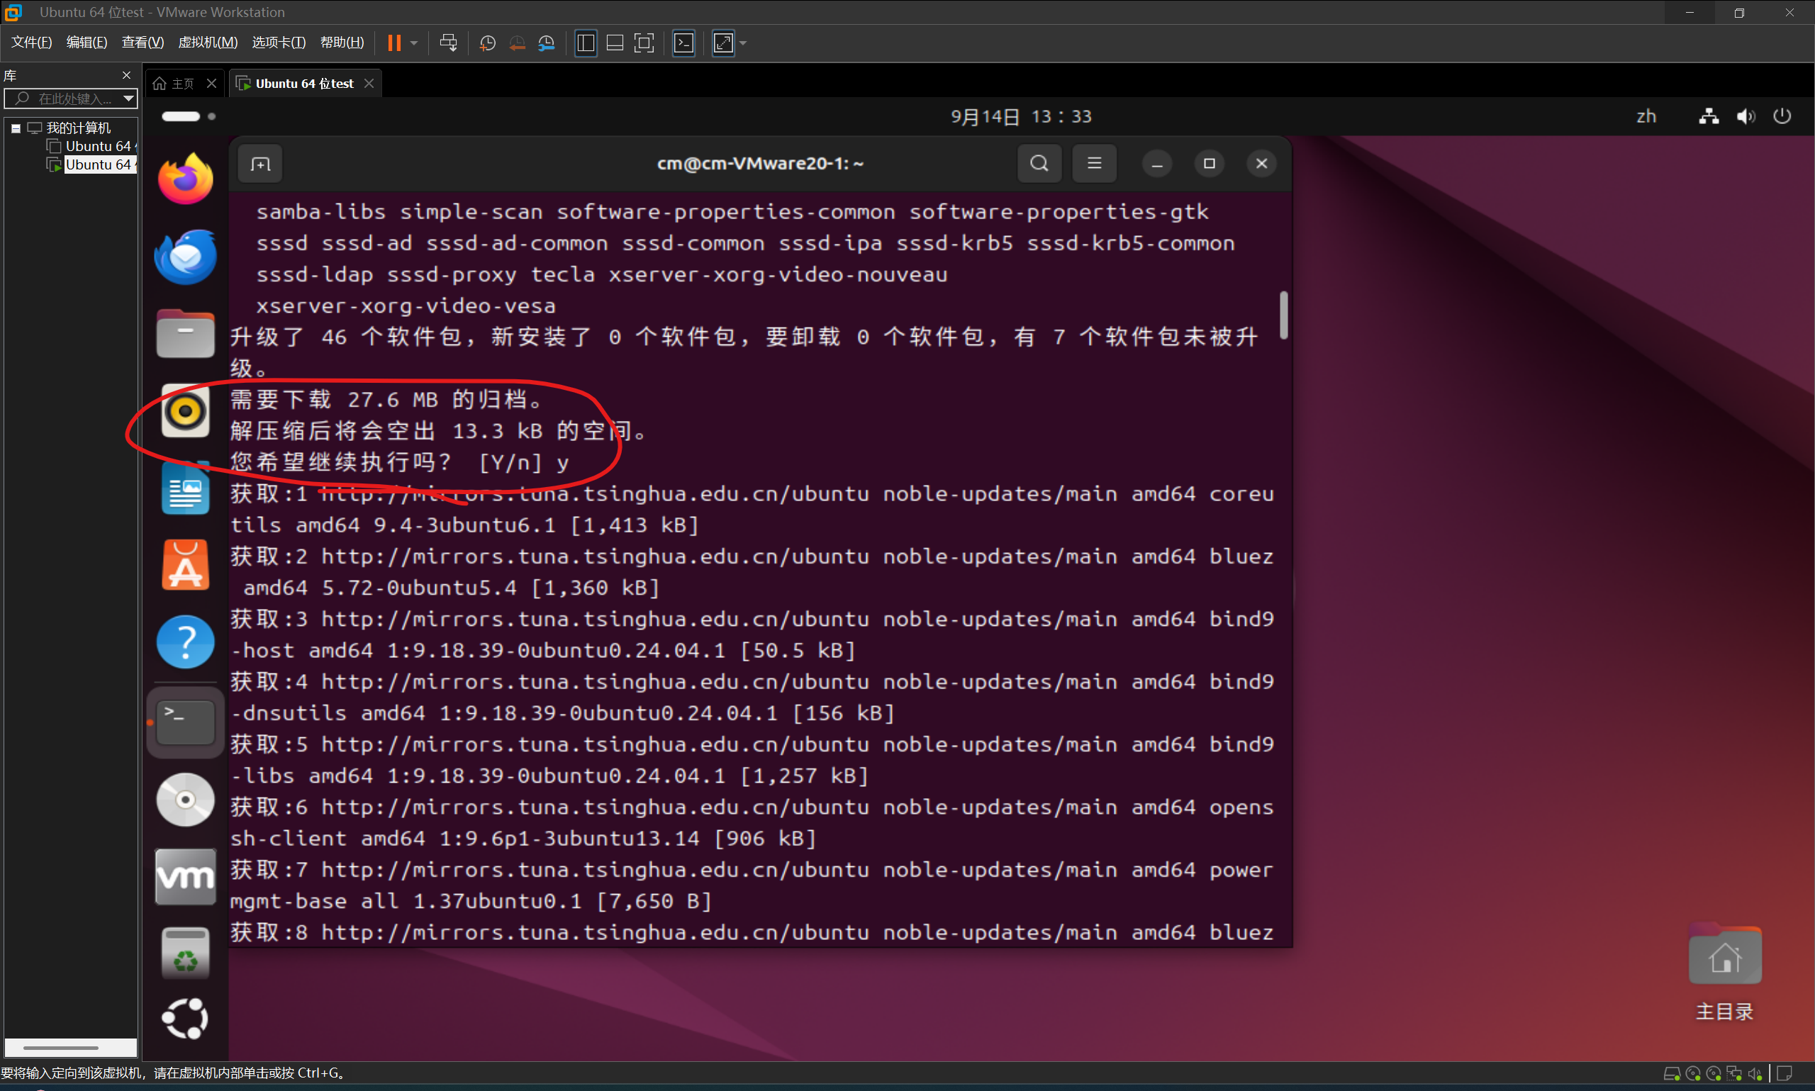Open the 虚拟机(M) menu
The height and width of the screenshot is (1091, 1815).
(207, 43)
